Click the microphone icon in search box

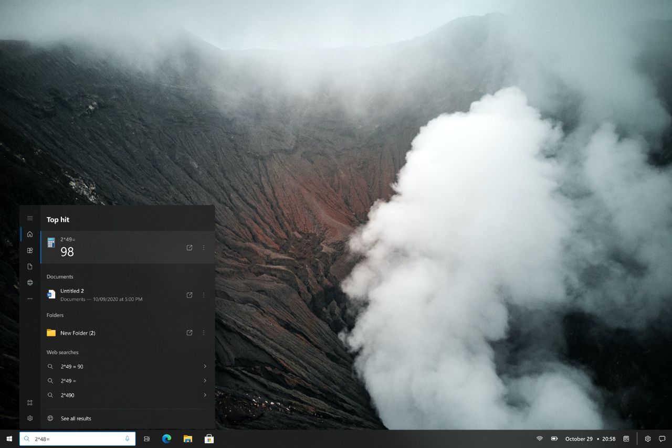pyautogui.click(x=127, y=439)
